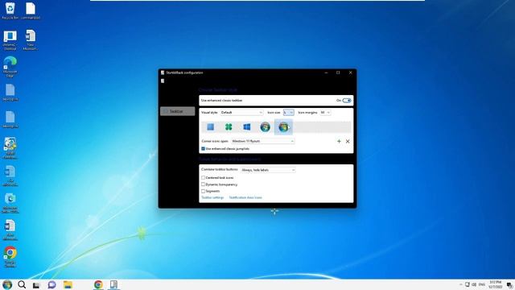Open the notification center icon in tray

click(509, 285)
